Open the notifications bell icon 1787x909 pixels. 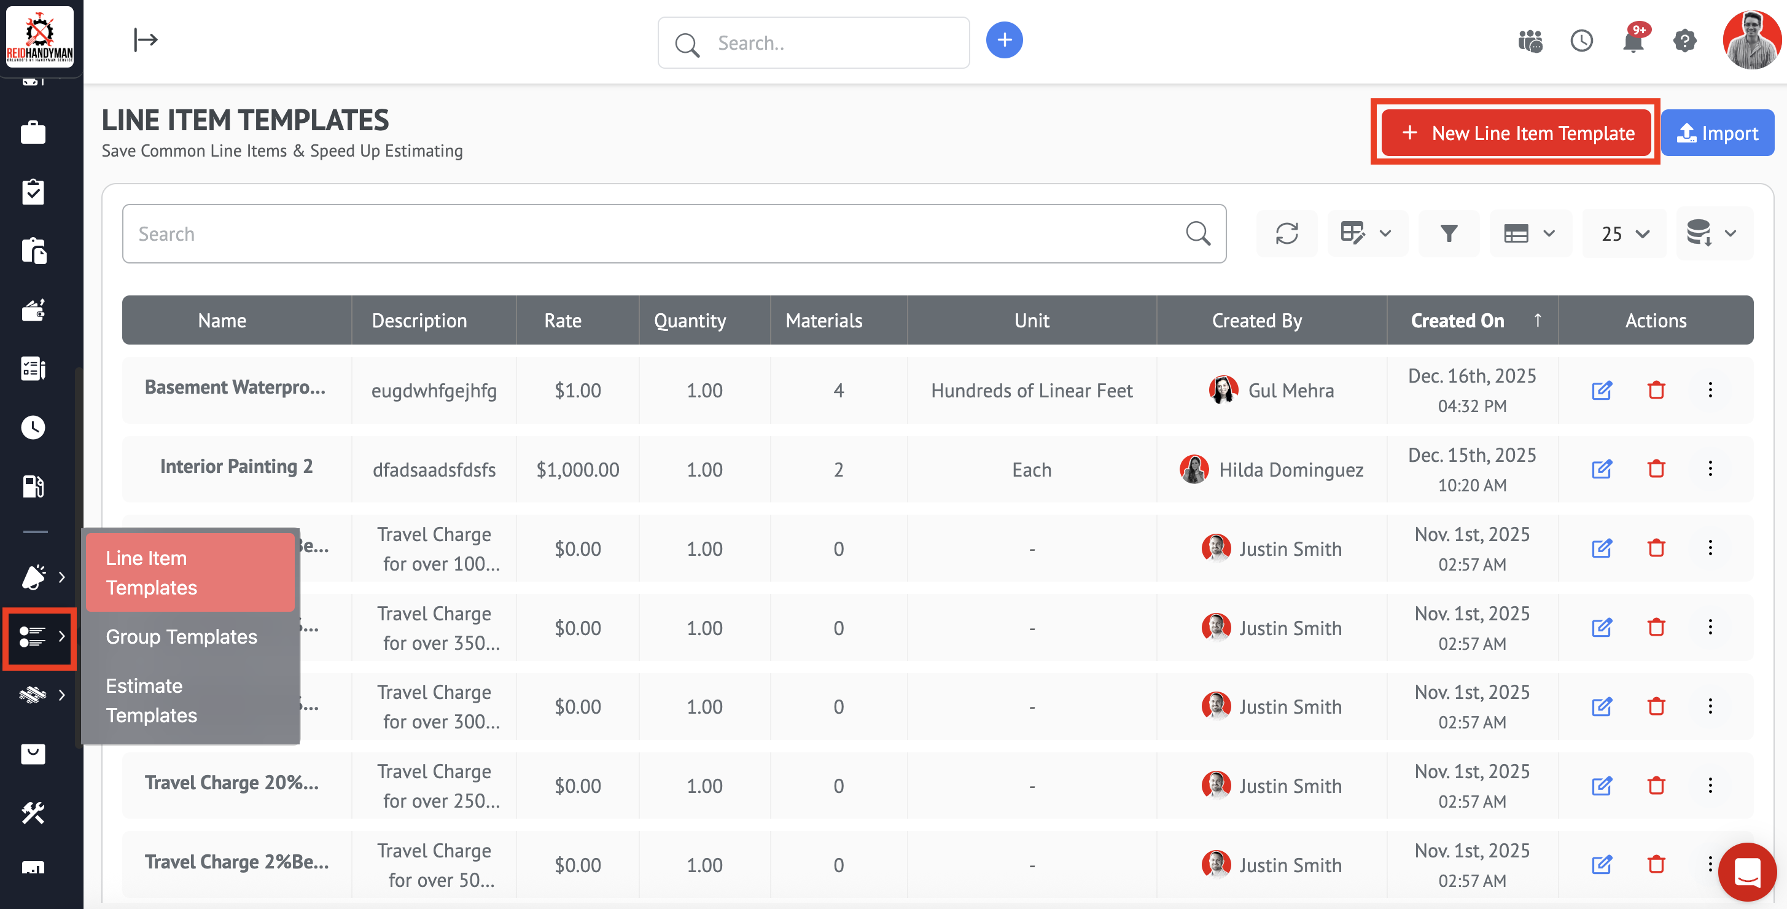click(1633, 42)
